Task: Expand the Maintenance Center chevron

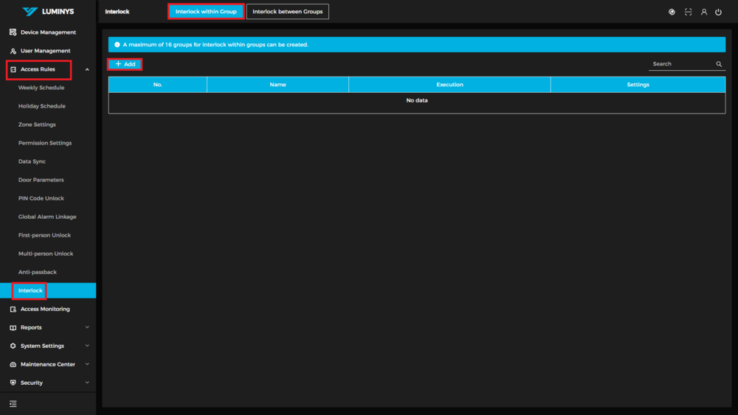Action: (x=87, y=364)
